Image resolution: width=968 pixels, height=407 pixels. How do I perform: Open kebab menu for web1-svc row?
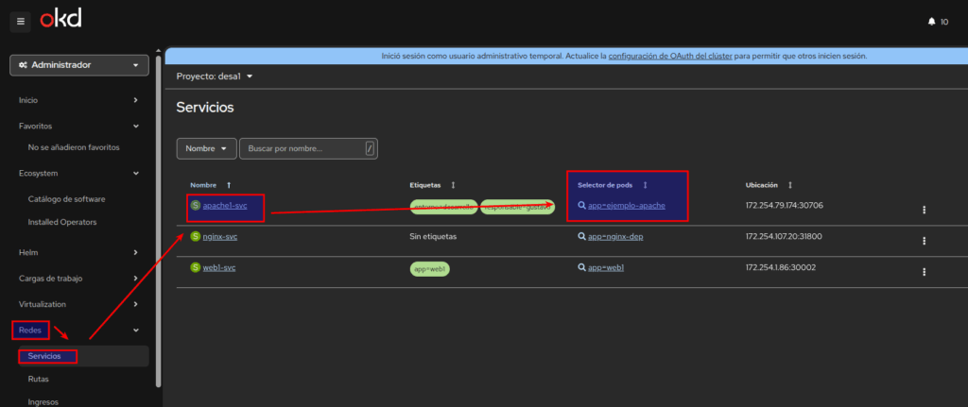[x=924, y=272]
